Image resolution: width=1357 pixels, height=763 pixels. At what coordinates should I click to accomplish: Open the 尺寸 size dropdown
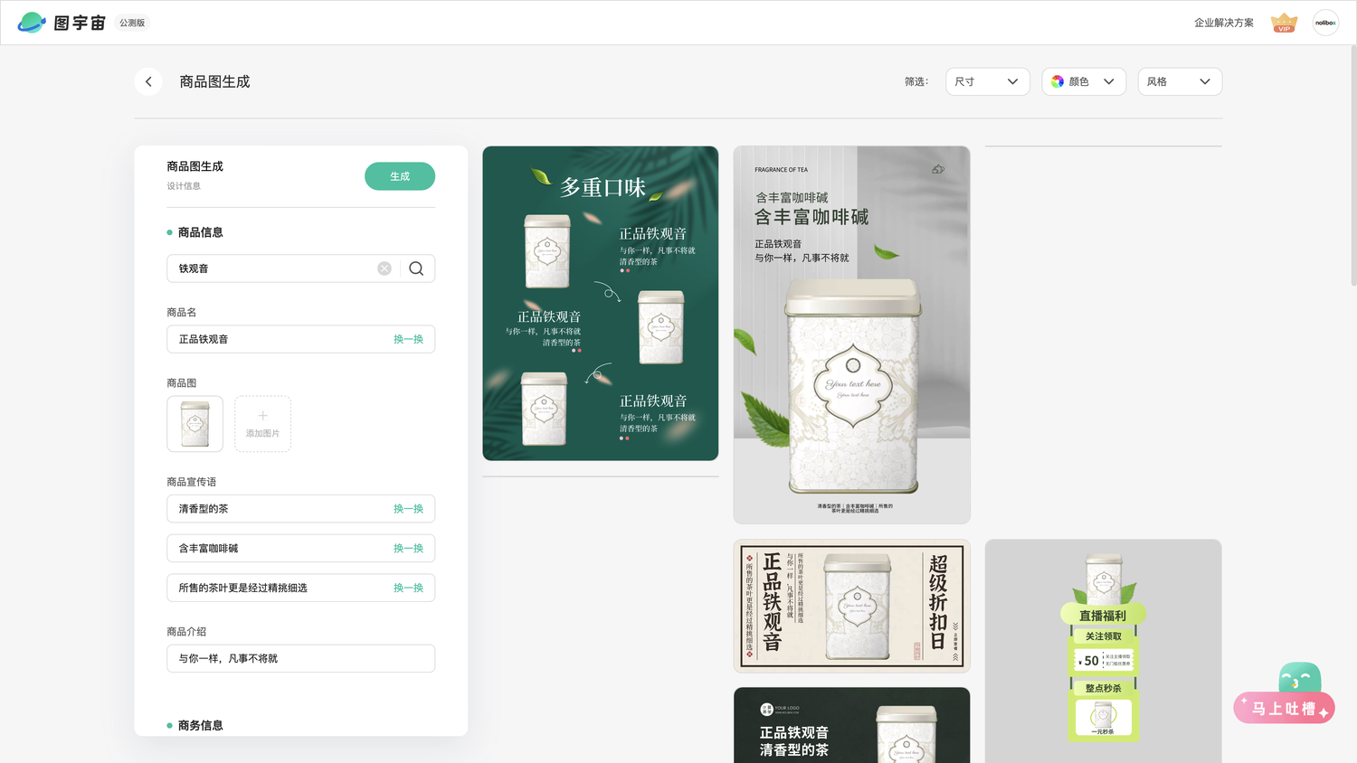[987, 81]
